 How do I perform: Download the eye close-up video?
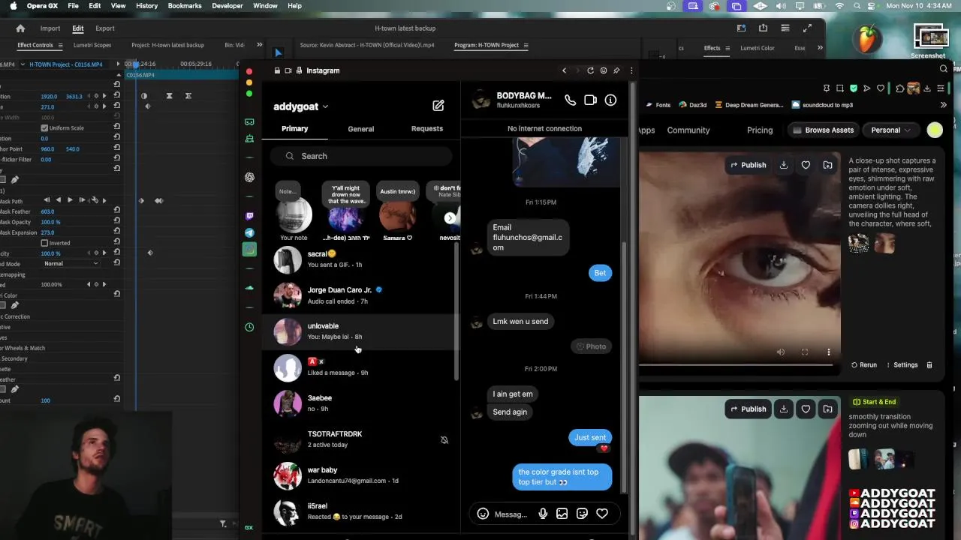[784, 165]
